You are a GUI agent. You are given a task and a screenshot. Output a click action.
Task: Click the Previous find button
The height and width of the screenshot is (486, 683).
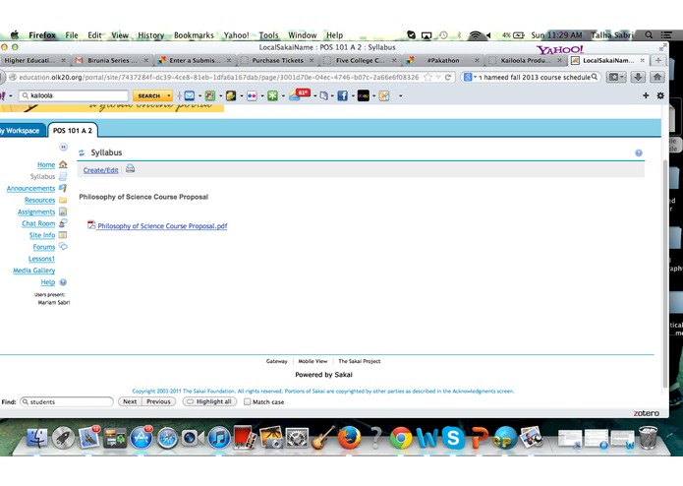pyautogui.click(x=158, y=401)
